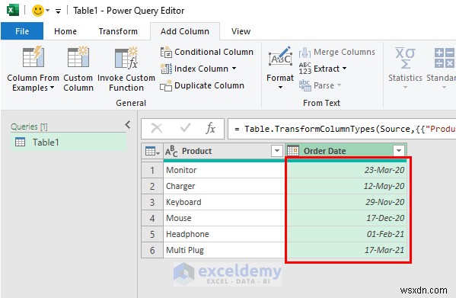Click the Standard operations icon
Image resolution: width=456 pixels, height=298 pixels.
point(444,58)
